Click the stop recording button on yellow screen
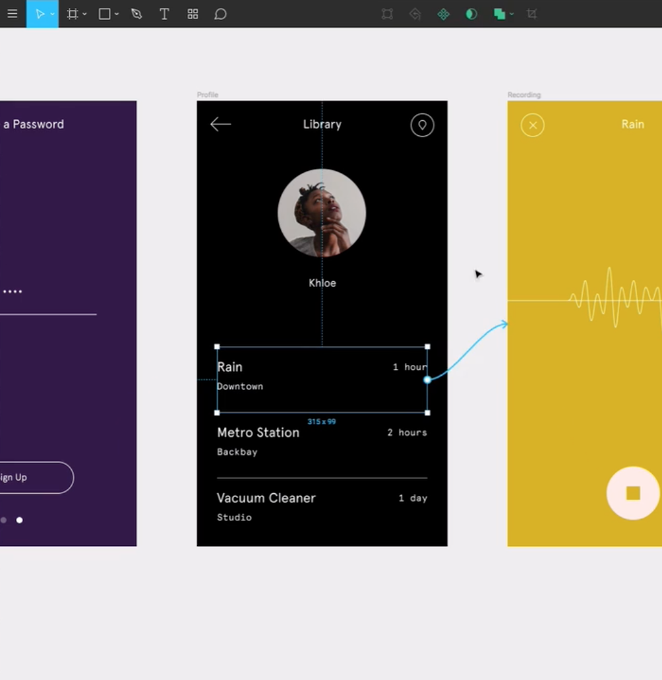Image resolution: width=662 pixels, height=680 pixels. coord(632,493)
